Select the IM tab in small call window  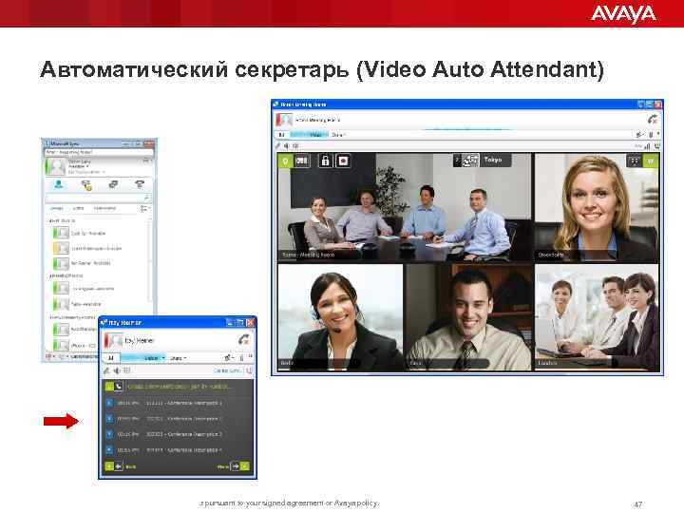click(x=111, y=358)
